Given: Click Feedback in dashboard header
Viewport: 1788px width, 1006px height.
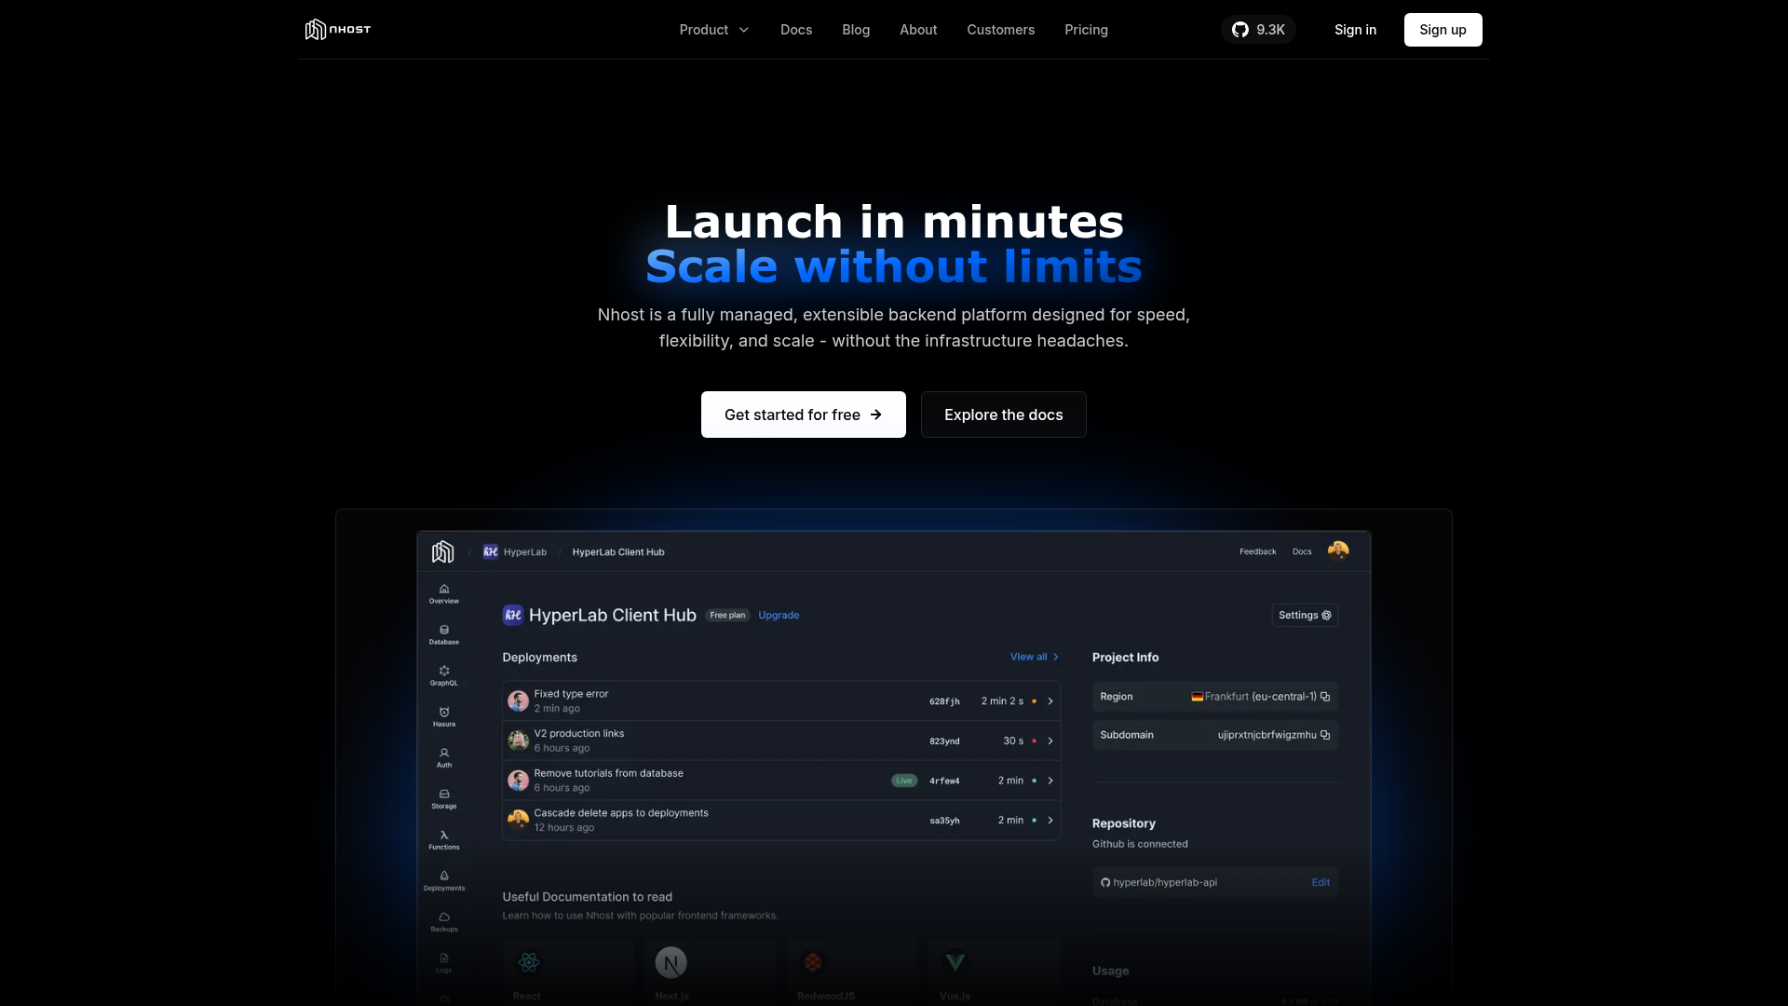Looking at the screenshot, I should pyautogui.click(x=1258, y=551).
